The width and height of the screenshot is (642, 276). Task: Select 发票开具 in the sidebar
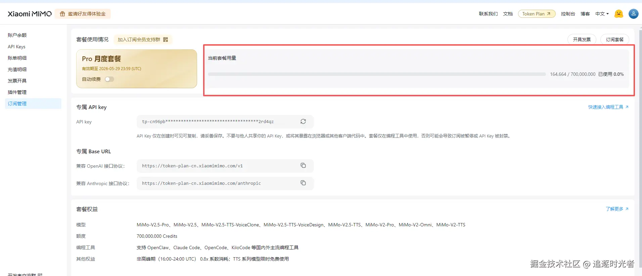click(x=17, y=81)
